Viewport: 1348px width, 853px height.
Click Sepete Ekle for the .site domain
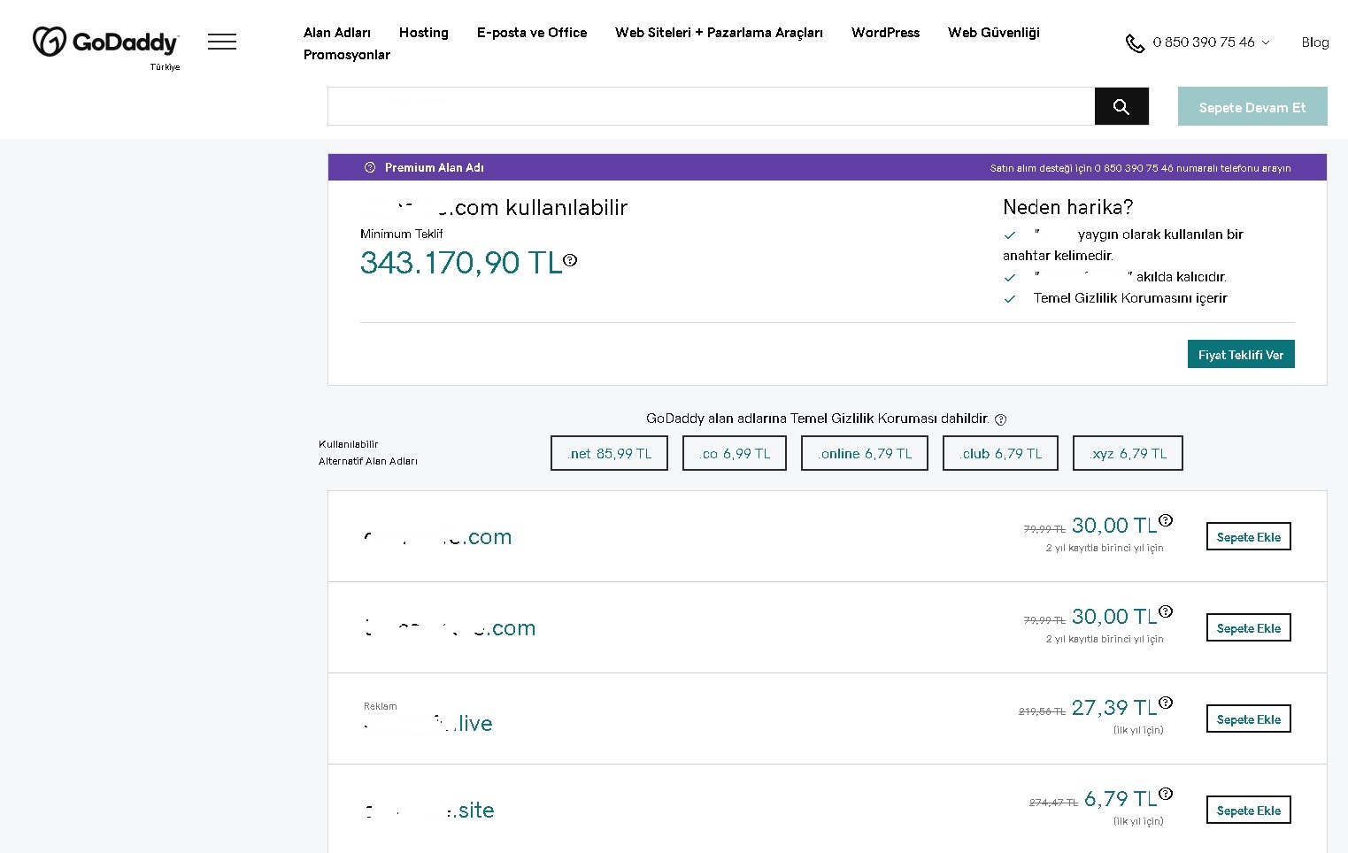[1249, 810]
